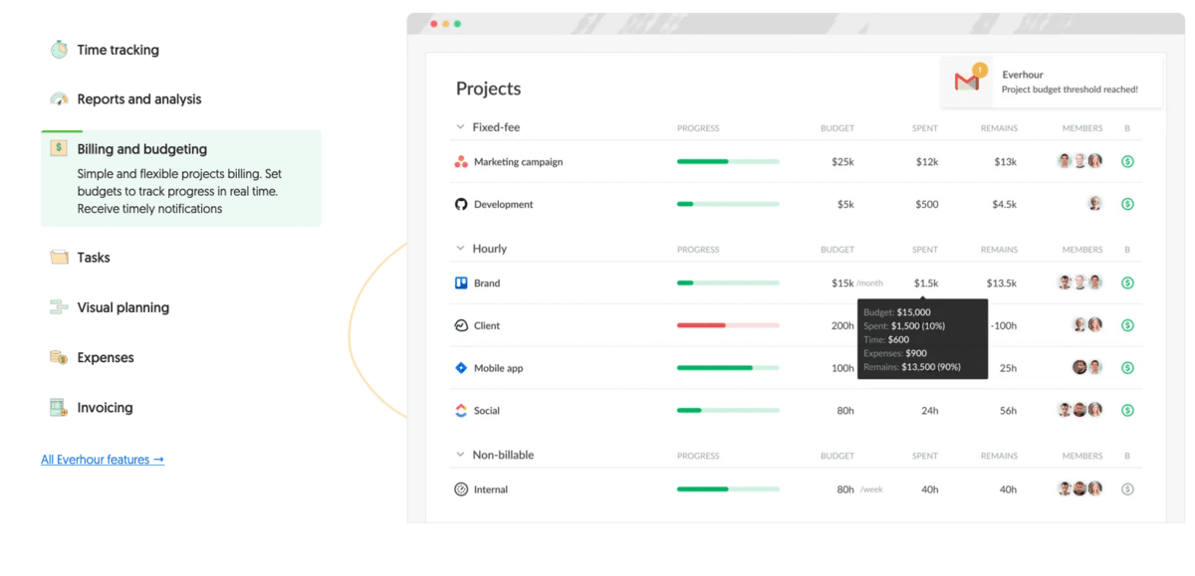1195x576 pixels.
Task: Click the ClickUp icon beside Social
Action: click(461, 410)
